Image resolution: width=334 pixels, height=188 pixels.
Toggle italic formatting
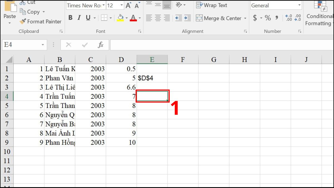point(79,18)
